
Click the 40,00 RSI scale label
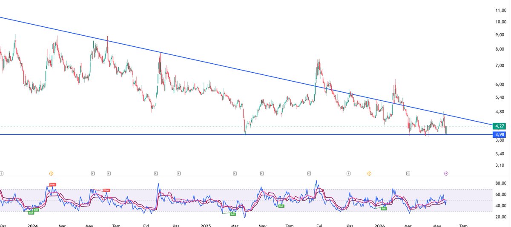[x=500, y=206]
